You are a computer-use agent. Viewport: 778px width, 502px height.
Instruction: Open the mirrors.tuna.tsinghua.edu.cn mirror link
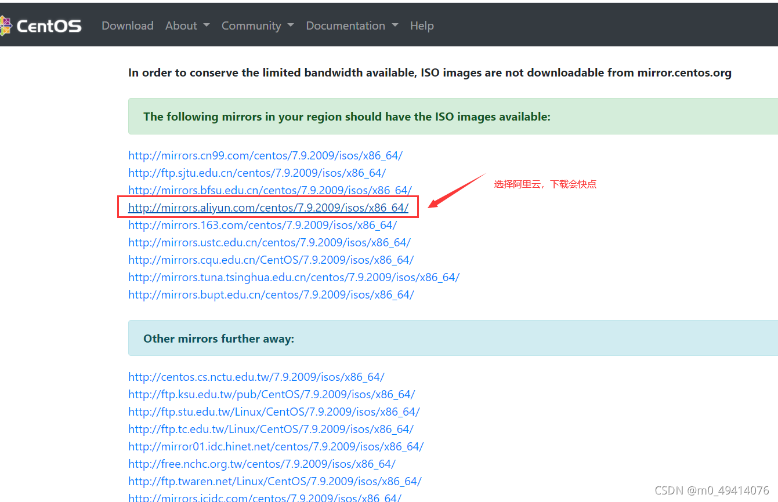click(x=294, y=277)
